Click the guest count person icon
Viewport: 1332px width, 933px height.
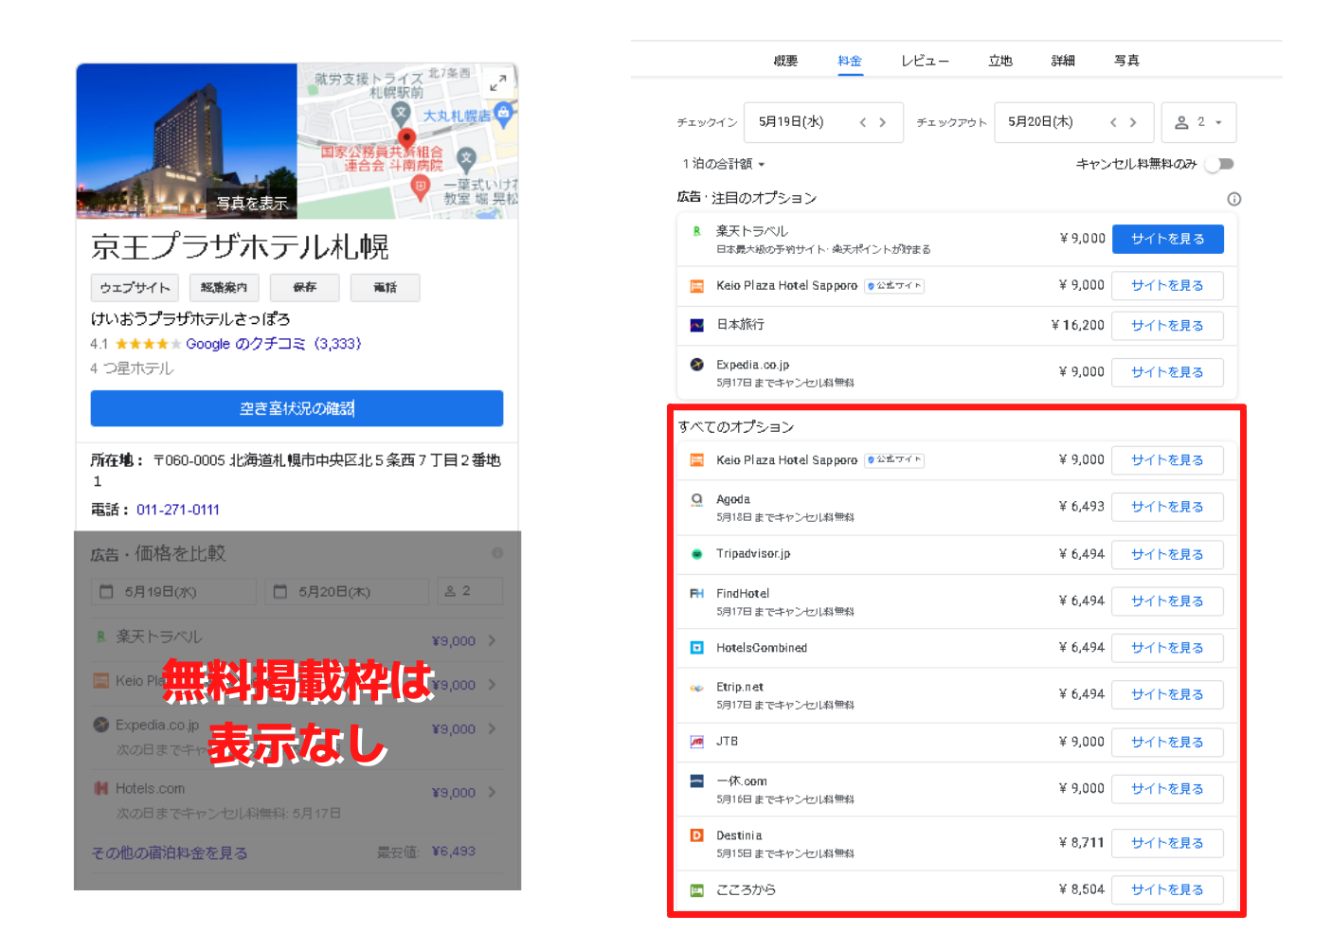[x=1181, y=122]
